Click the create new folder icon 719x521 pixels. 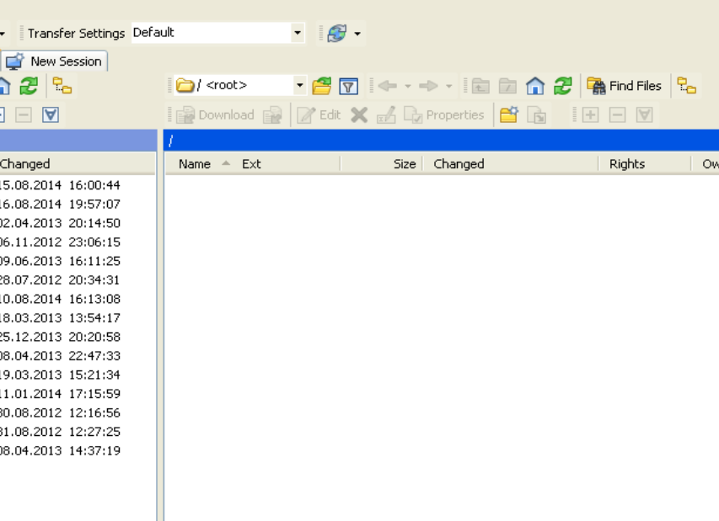(x=509, y=114)
